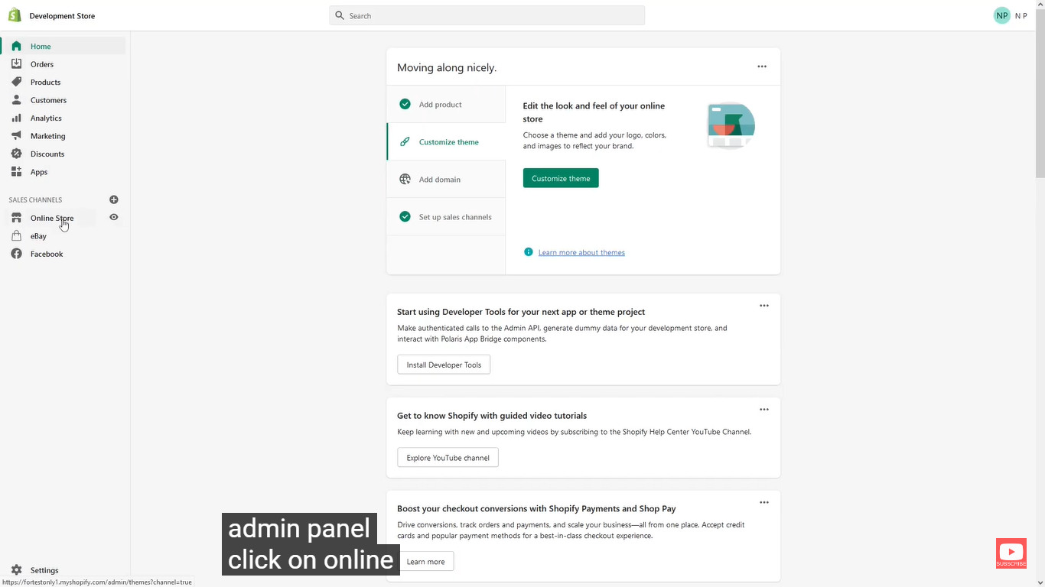Open the Facebook sales channel icon
The image size is (1045, 587).
click(16, 254)
